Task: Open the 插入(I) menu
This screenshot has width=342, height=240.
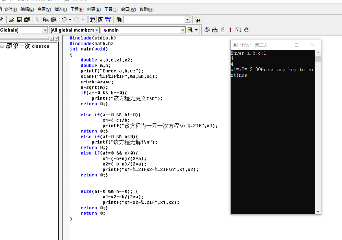Action: pos(61,9)
